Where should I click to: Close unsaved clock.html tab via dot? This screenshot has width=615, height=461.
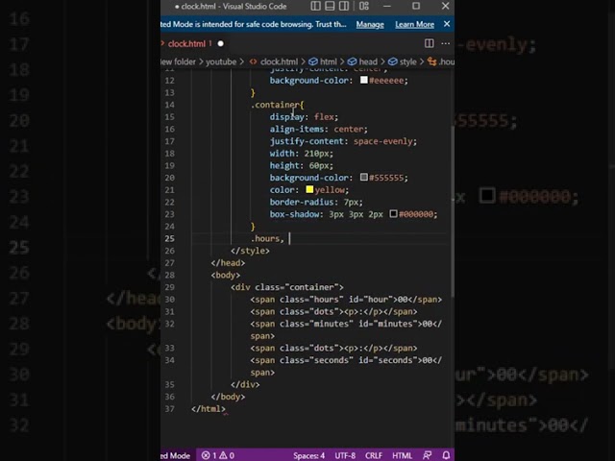coord(220,43)
